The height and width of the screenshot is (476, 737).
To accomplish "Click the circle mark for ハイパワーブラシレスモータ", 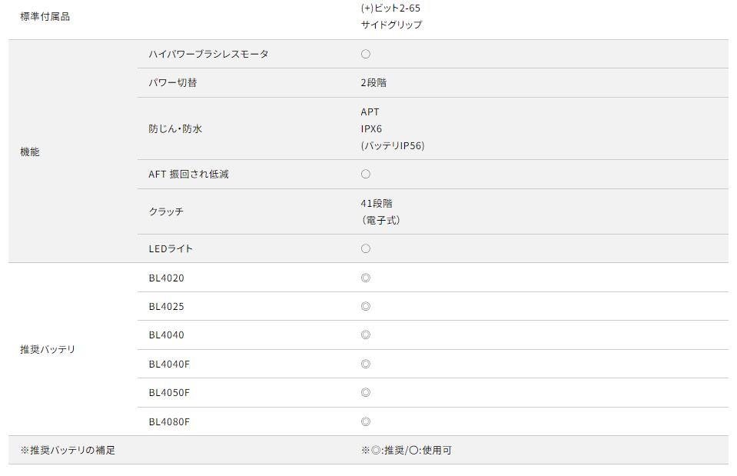I will (366, 54).
